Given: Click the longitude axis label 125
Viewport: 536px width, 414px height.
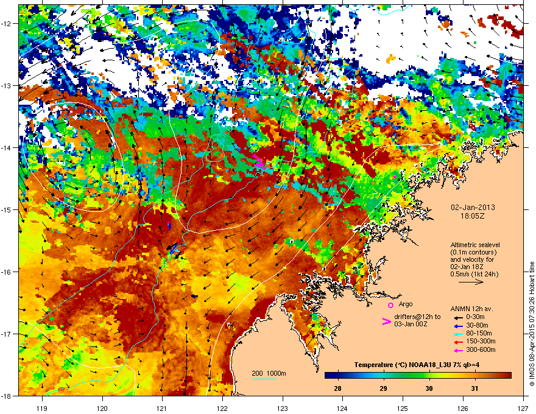Looking at the screenshot, I should 403,408.
